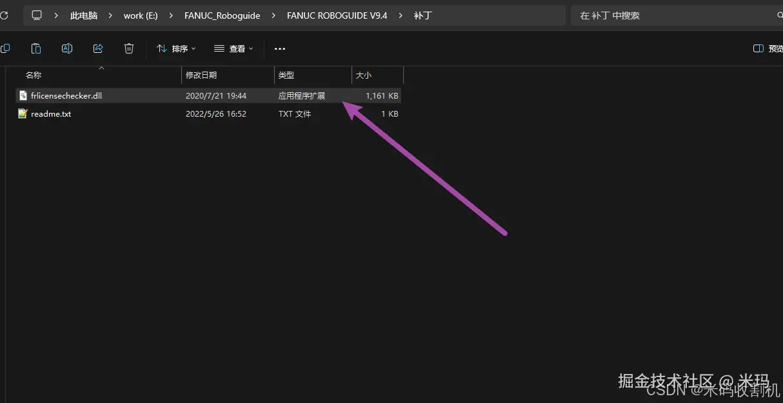Expand chevron after 此电脑 in breadcrumb

point(111,15)
